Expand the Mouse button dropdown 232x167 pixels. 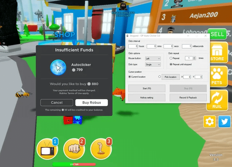(x=153, y=59)
